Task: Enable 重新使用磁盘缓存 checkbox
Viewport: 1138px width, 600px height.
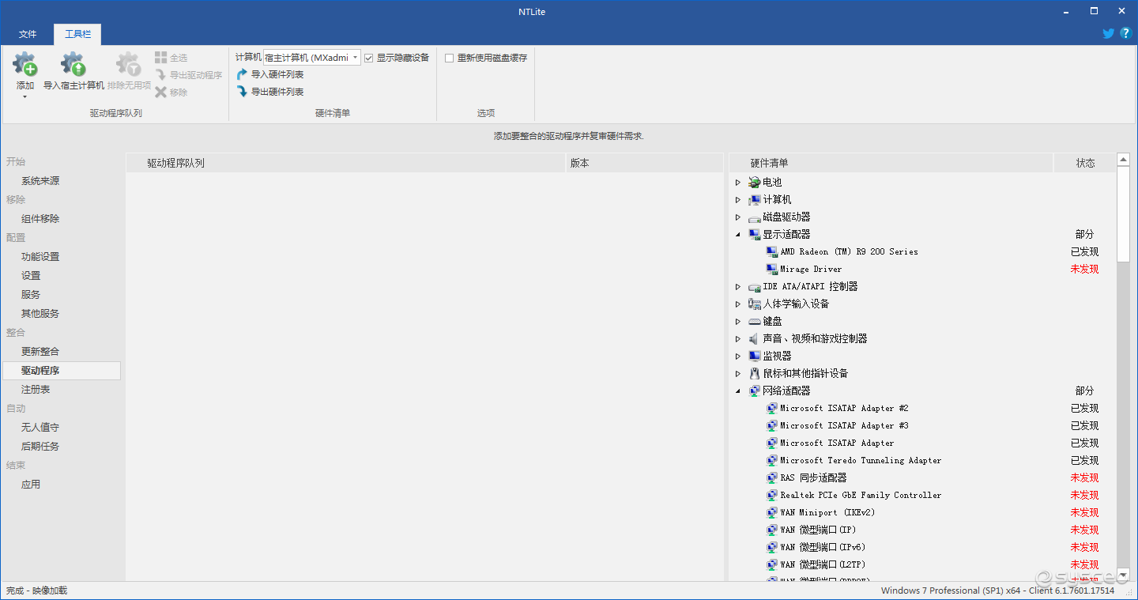Action: click(450, 58)
